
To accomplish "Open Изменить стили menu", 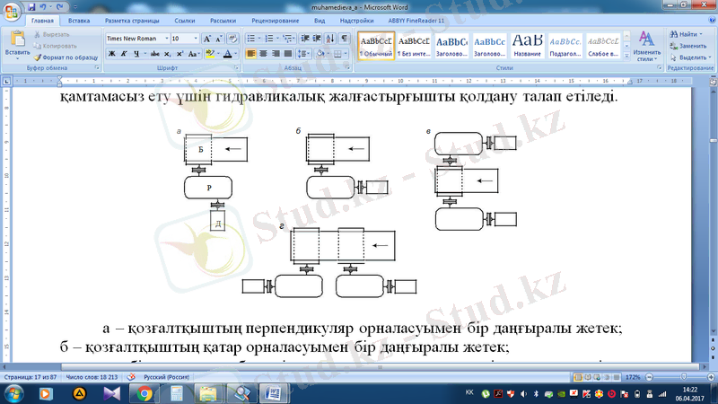I will pos(646,47).
